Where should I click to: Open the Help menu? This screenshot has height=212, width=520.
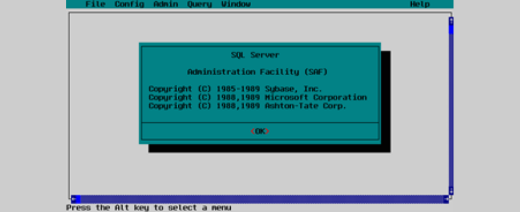(420, 4)
